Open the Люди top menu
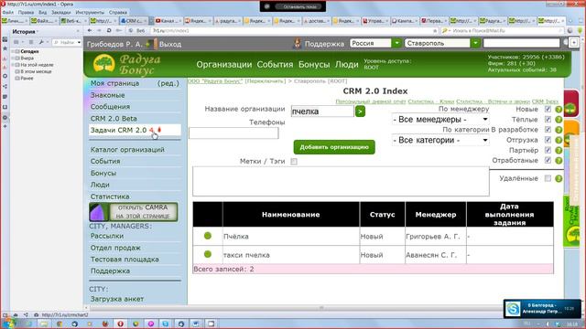Image resolution: width=586 pixels, height=329 pixels. point(346,65)
